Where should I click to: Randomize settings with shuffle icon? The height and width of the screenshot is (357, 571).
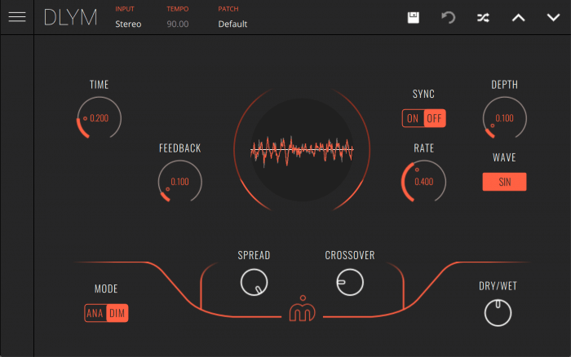click(483, 17)
